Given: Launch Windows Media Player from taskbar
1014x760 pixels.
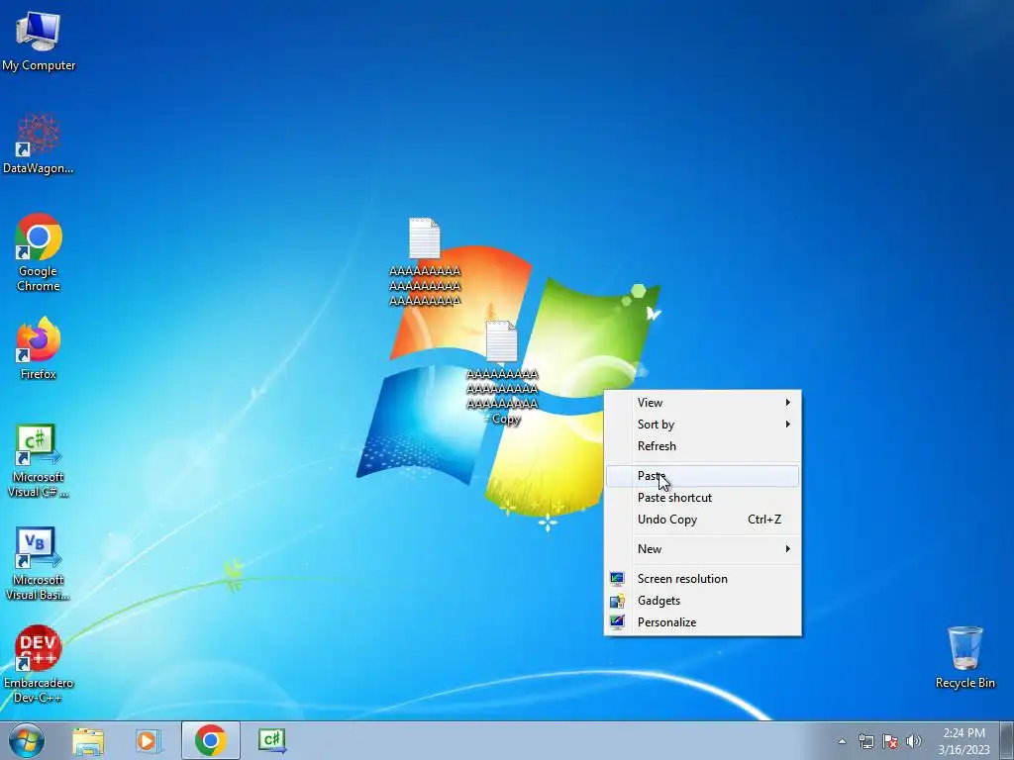Looking at the screenshot, I should 148,740.
